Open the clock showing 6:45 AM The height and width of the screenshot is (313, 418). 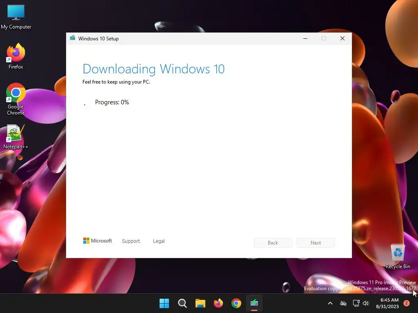point(388,303)
